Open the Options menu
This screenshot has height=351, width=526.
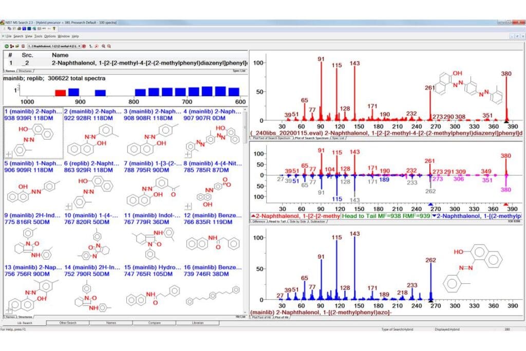tap(49, 36)
